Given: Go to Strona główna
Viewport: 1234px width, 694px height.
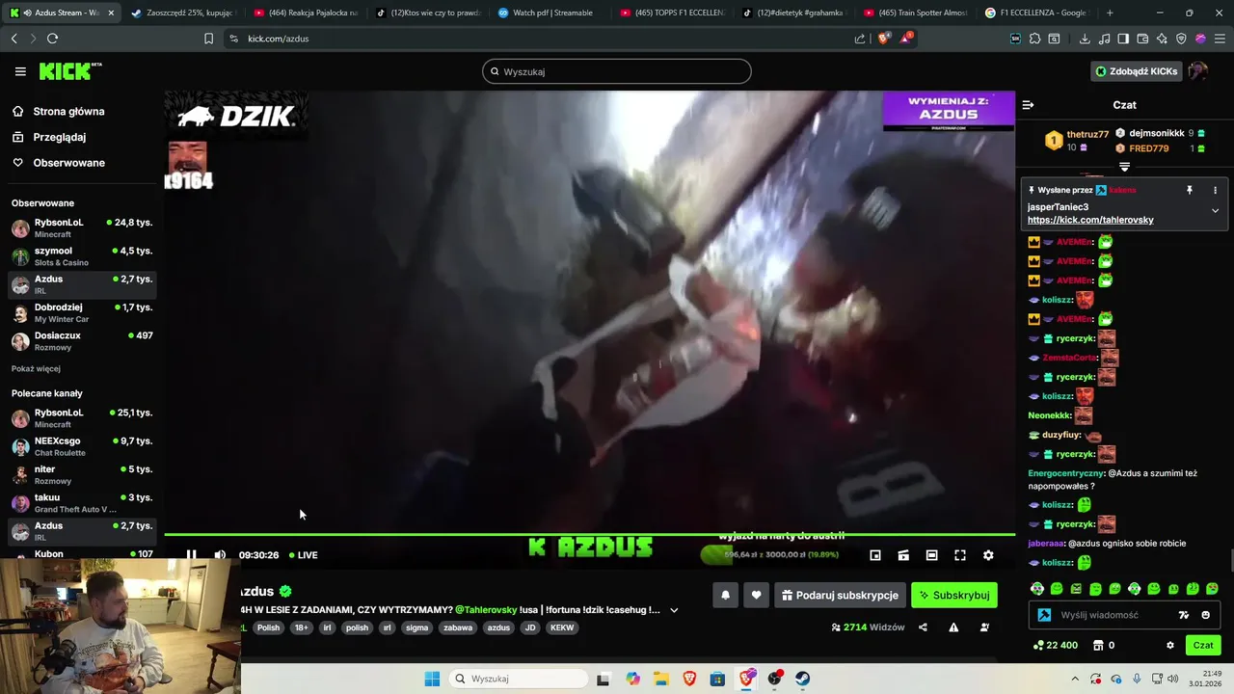Looking at the screenshot, I should [68, 112].
